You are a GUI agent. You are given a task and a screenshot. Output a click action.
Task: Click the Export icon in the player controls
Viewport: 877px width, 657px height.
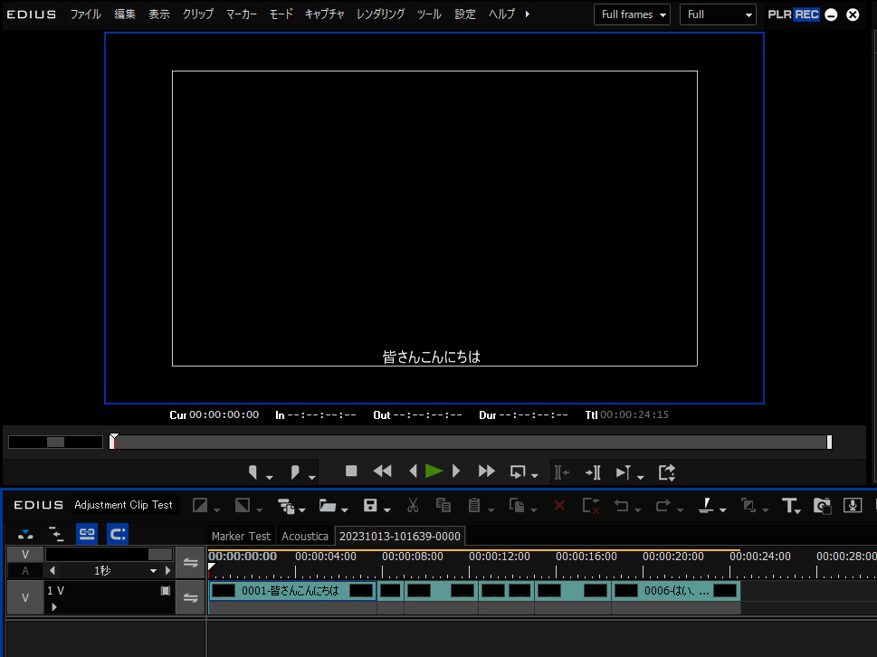tap(667, 473)
